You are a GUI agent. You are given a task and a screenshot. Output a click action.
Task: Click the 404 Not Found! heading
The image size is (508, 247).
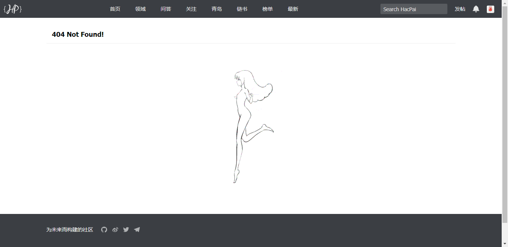pyautogui.click(x=78, y=35)
